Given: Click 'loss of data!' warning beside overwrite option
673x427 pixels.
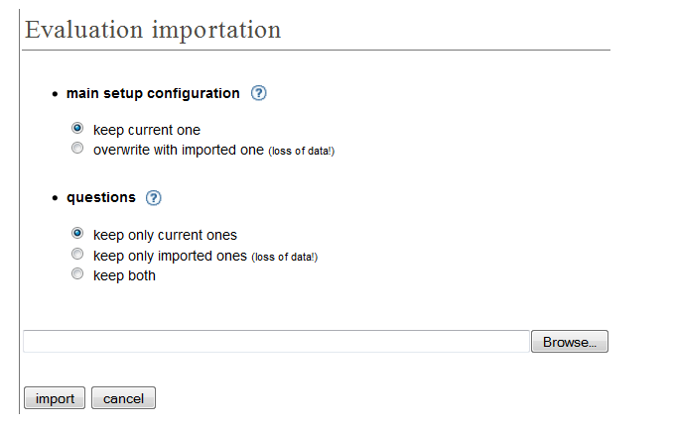Looking at the screenshot, I should pos(302,152).
